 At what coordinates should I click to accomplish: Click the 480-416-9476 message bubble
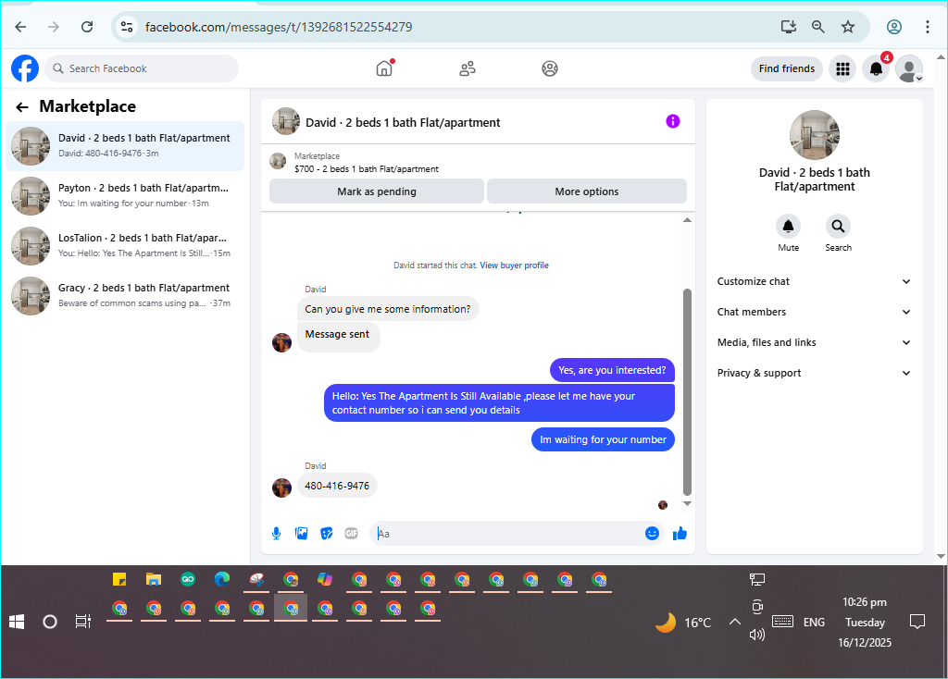point(337,486)
